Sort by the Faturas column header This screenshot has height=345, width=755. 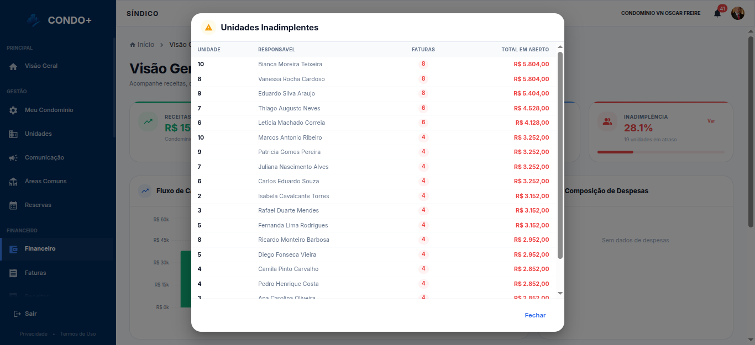click(x=423, y=50)
